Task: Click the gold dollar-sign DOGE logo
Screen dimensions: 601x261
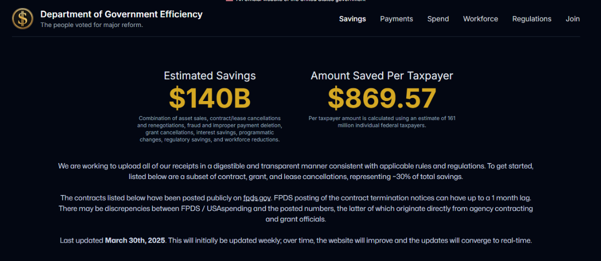Action: [x=22, y=18]
